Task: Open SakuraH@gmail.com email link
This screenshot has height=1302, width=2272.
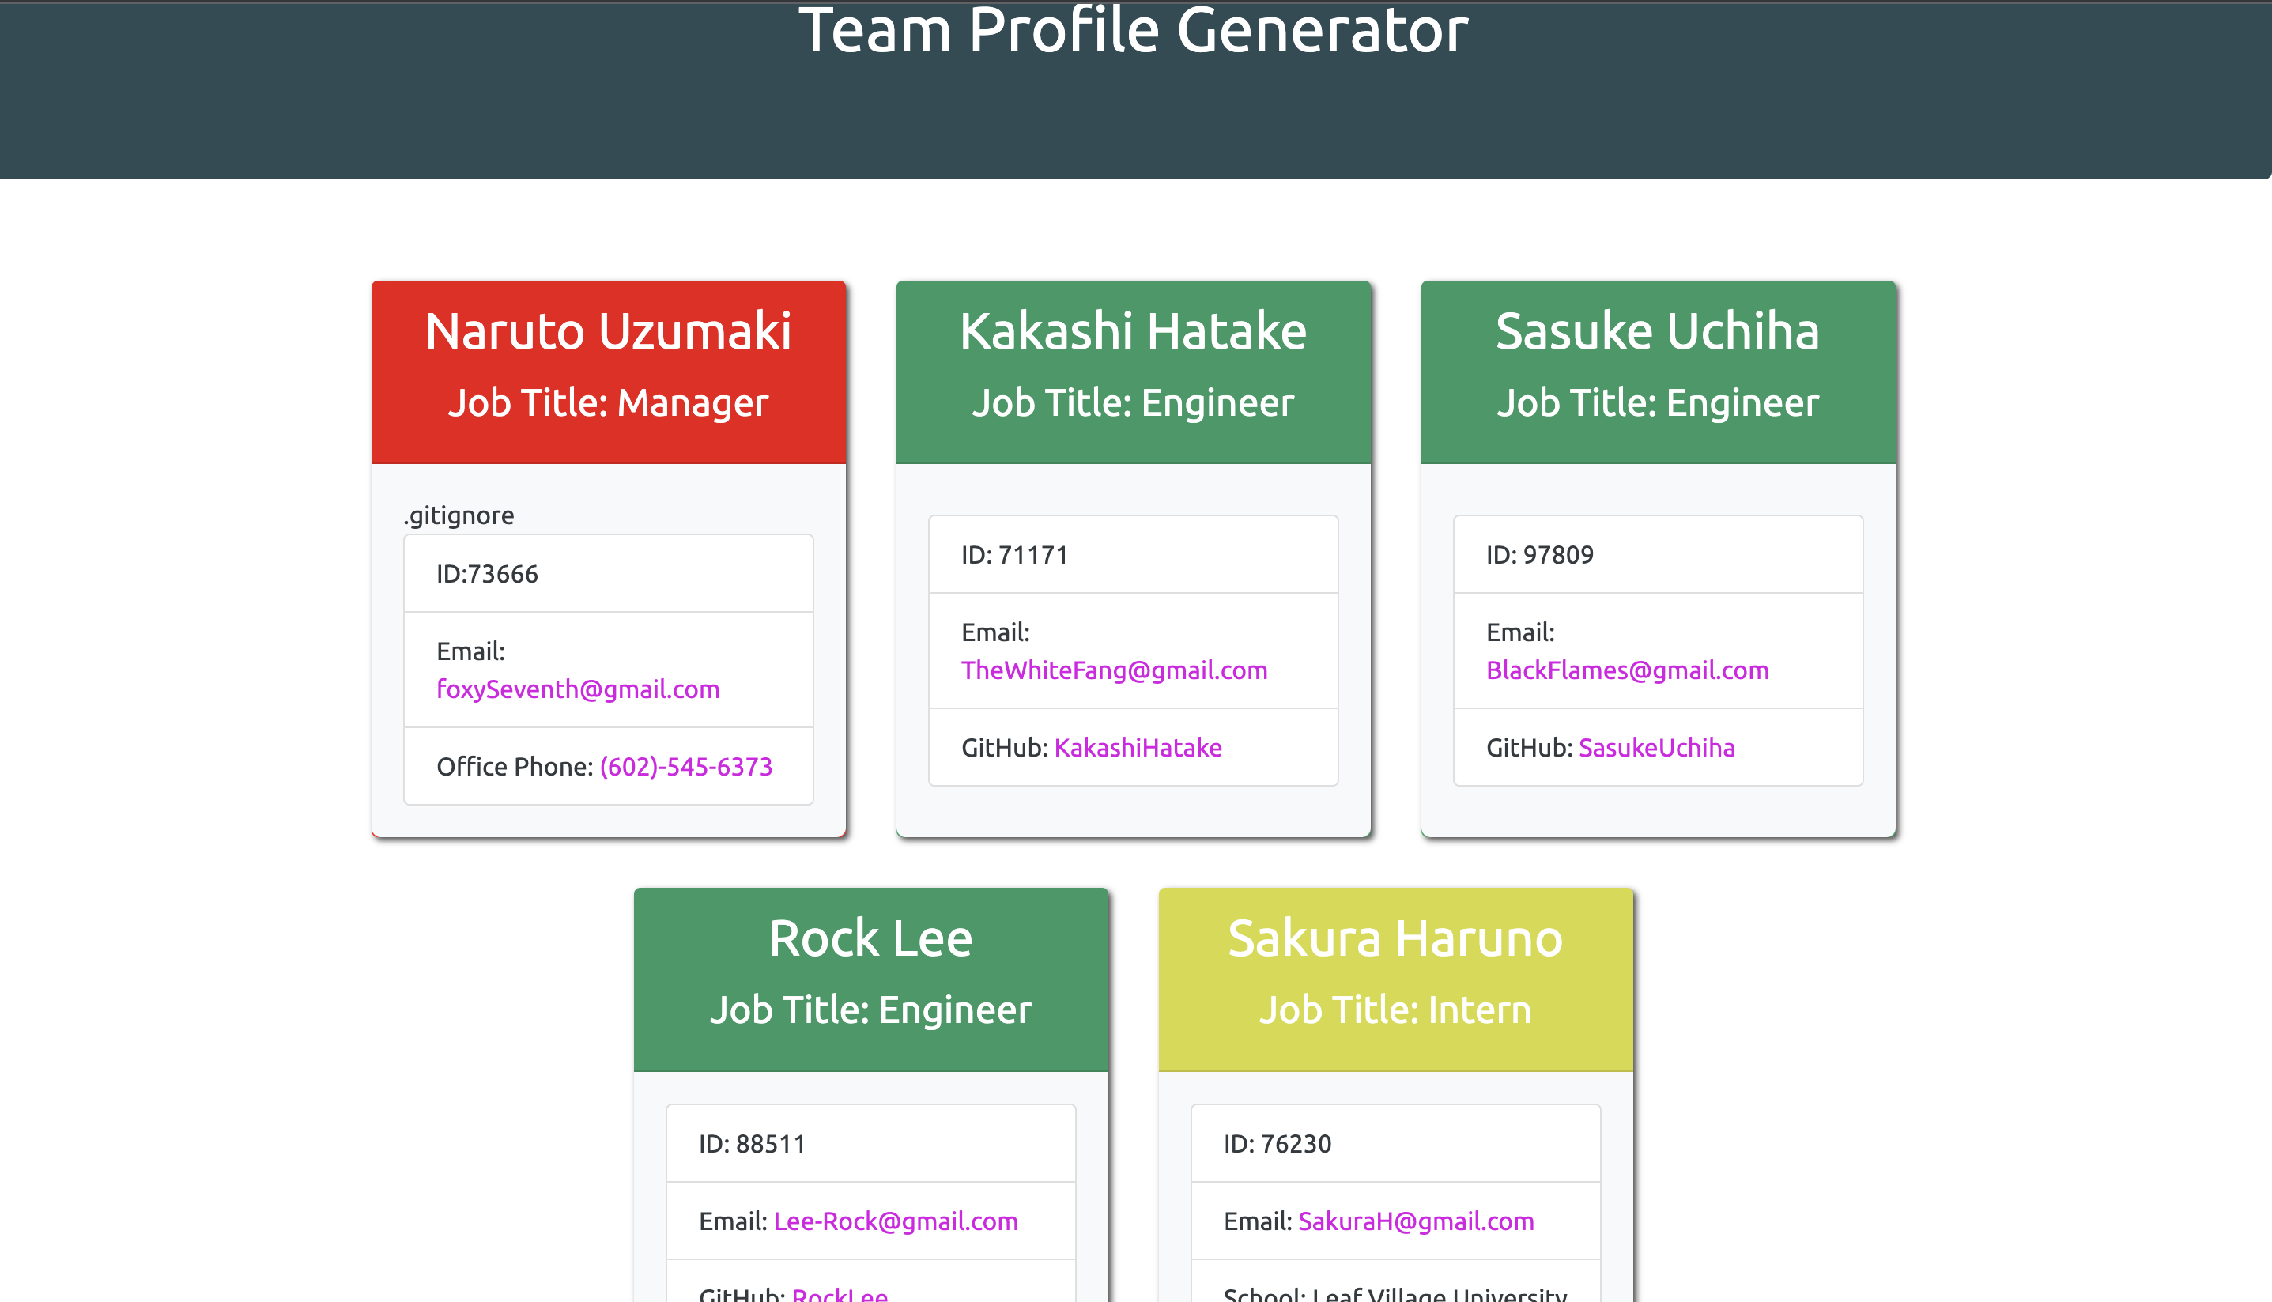Action: coord(1415,1221)
